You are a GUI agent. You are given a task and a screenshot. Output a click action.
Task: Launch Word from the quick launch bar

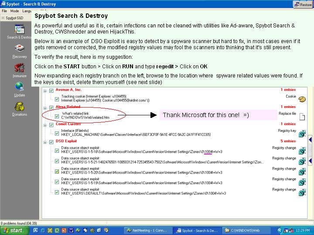pyautogui.click(x=71, y=230)
